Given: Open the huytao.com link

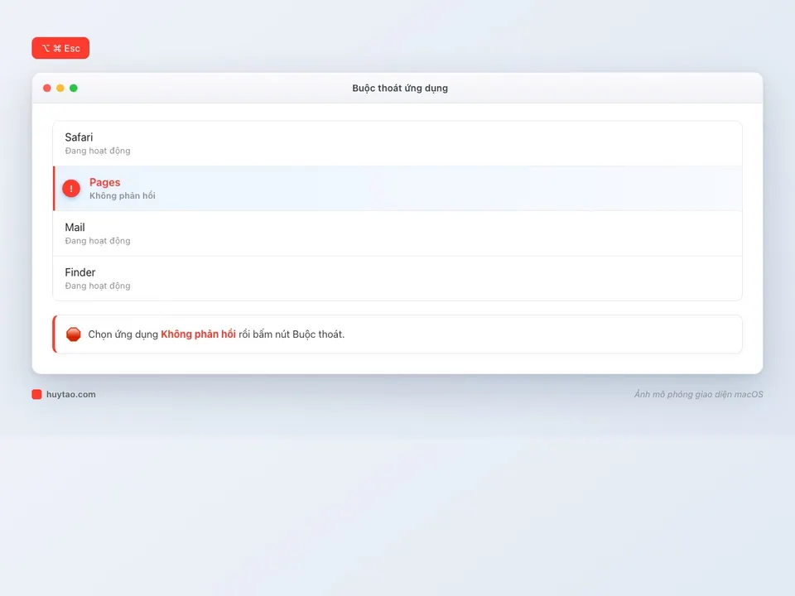Looking at the screenshot, I should [71, 394].
